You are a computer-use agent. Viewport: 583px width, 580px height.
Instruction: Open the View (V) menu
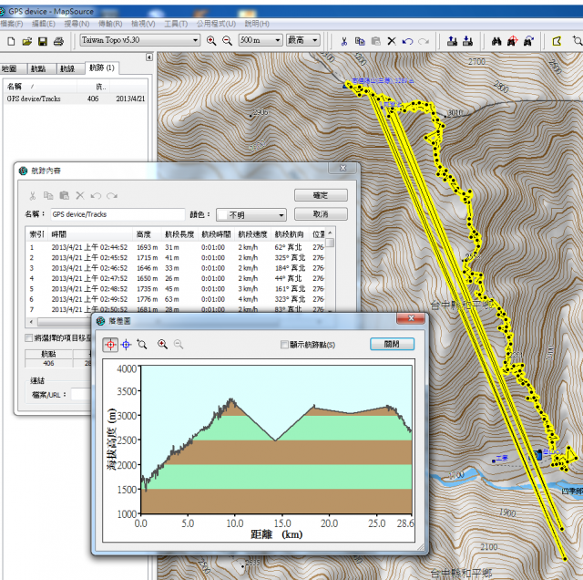click(143, 24)
